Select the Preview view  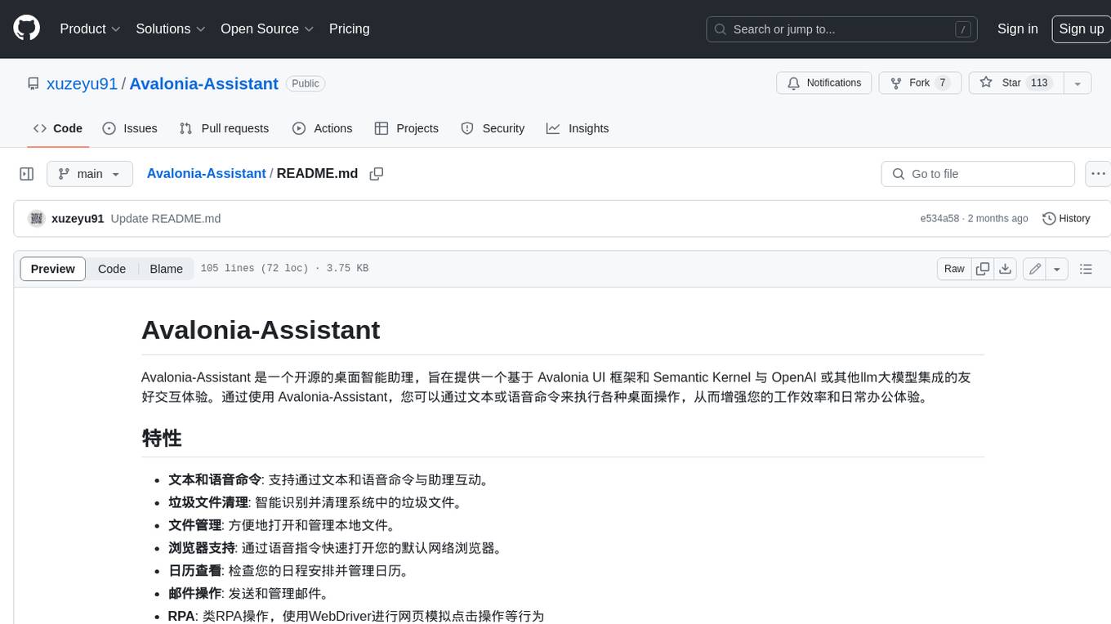[53, 269]
